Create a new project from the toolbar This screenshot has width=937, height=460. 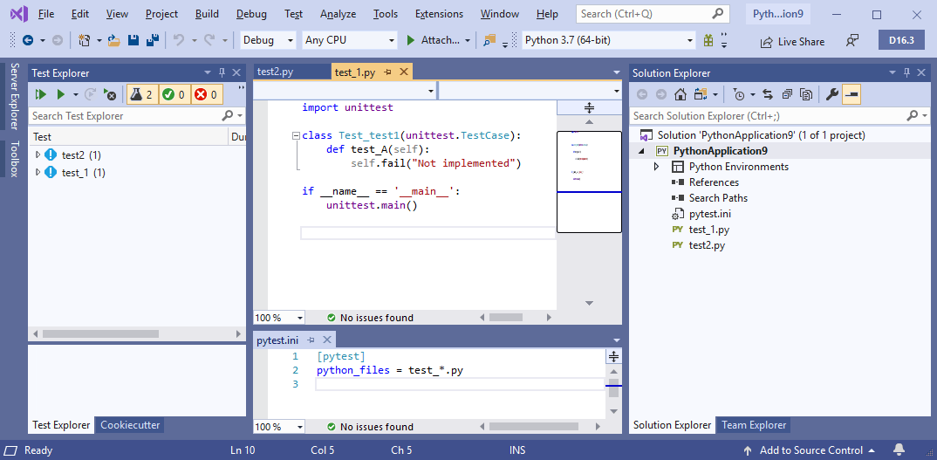[x=85, y=41]
